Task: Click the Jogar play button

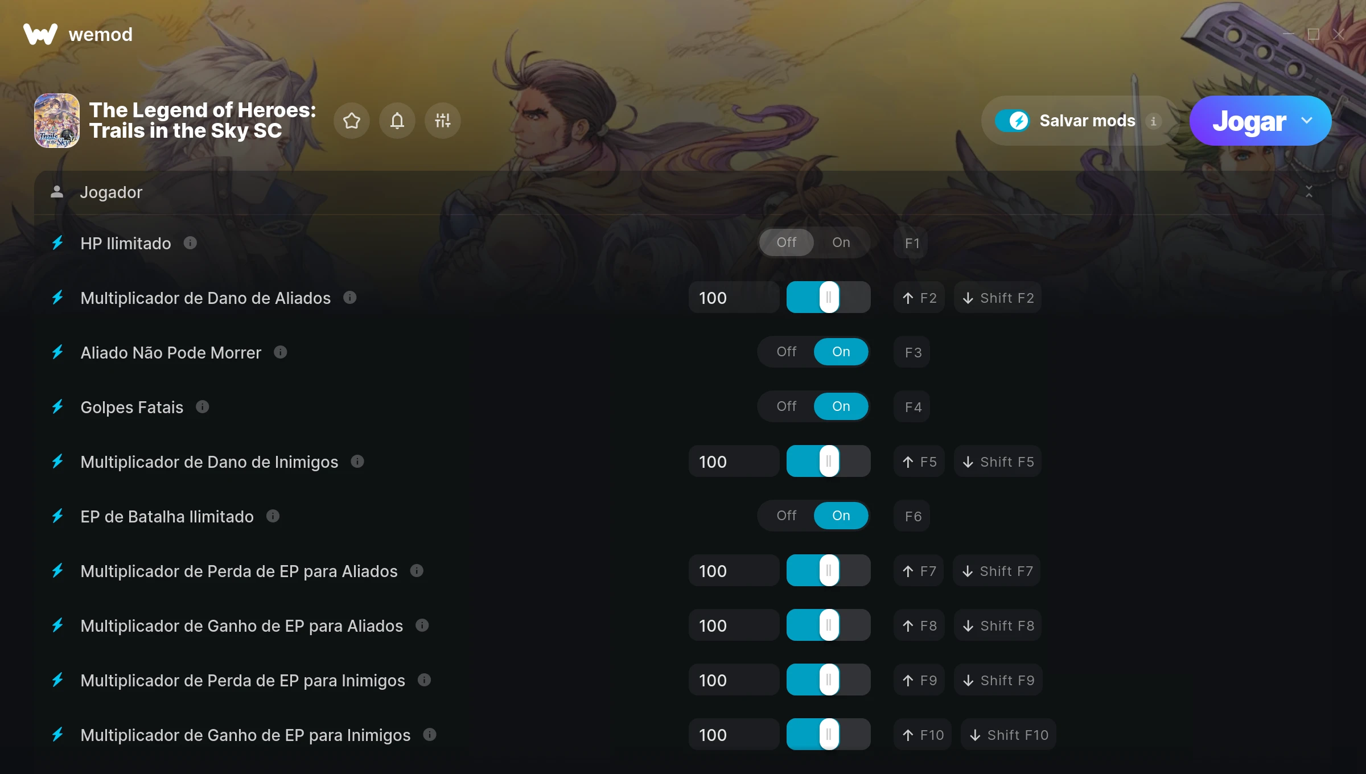Action: 1249,121
